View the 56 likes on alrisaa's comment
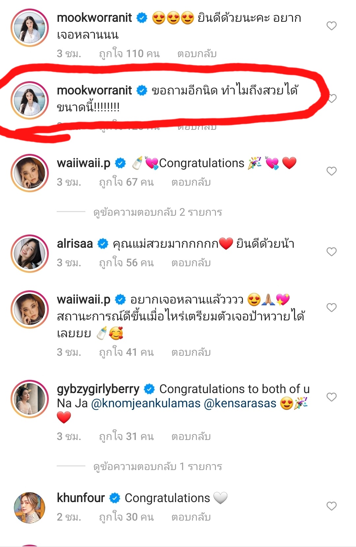The width and height of the screenshot is (356, 547). [127, 263]
